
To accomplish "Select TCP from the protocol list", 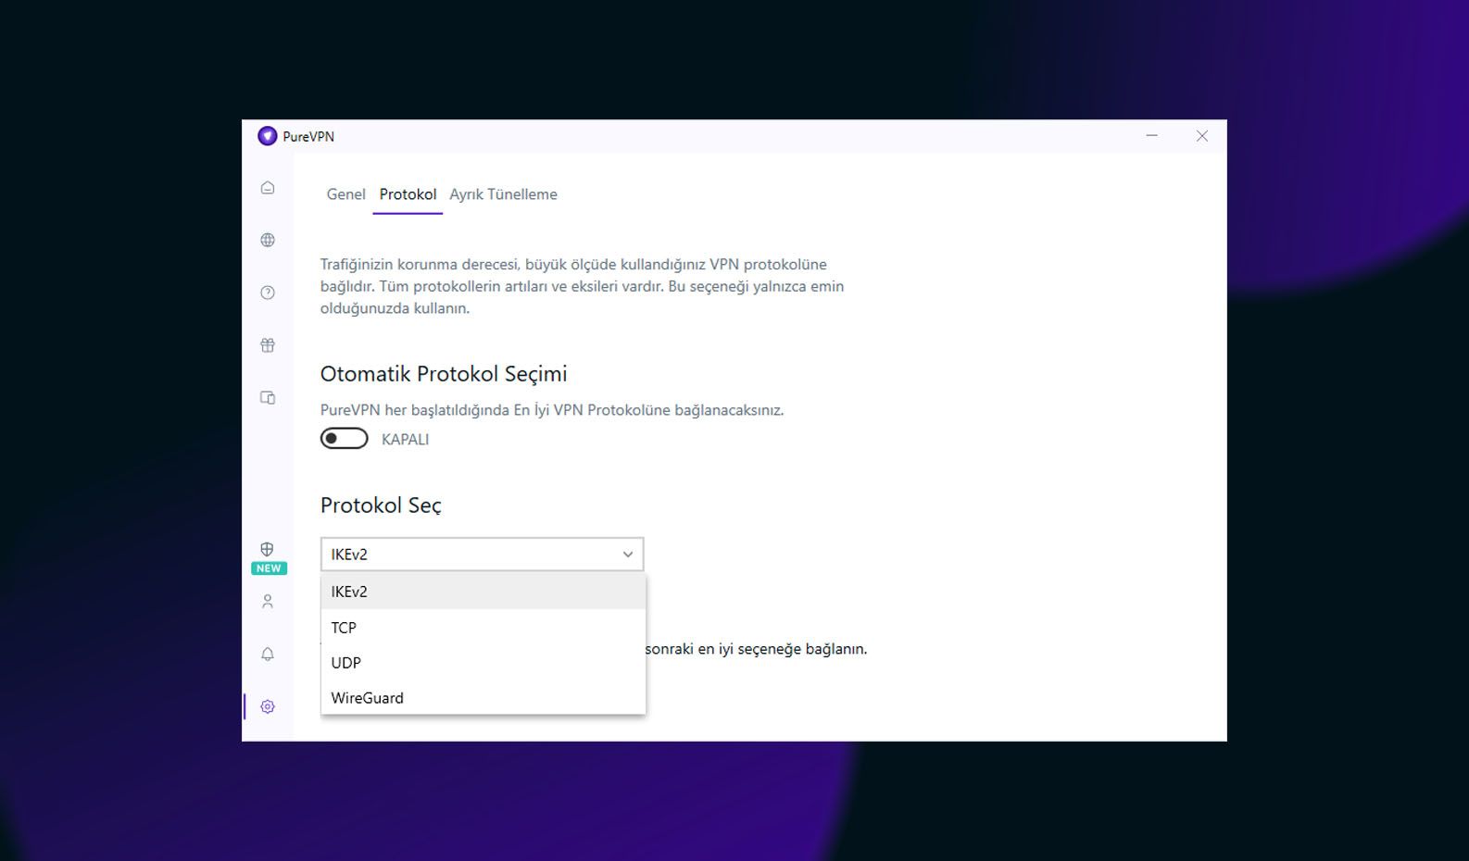I will (483, 628).
